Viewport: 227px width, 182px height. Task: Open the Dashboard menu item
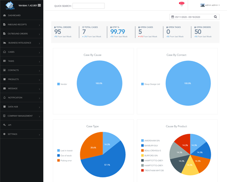click(x=22, y=15)
